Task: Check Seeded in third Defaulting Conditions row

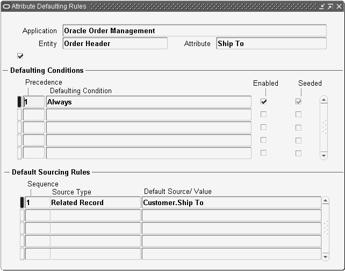Action: [298, 127]
